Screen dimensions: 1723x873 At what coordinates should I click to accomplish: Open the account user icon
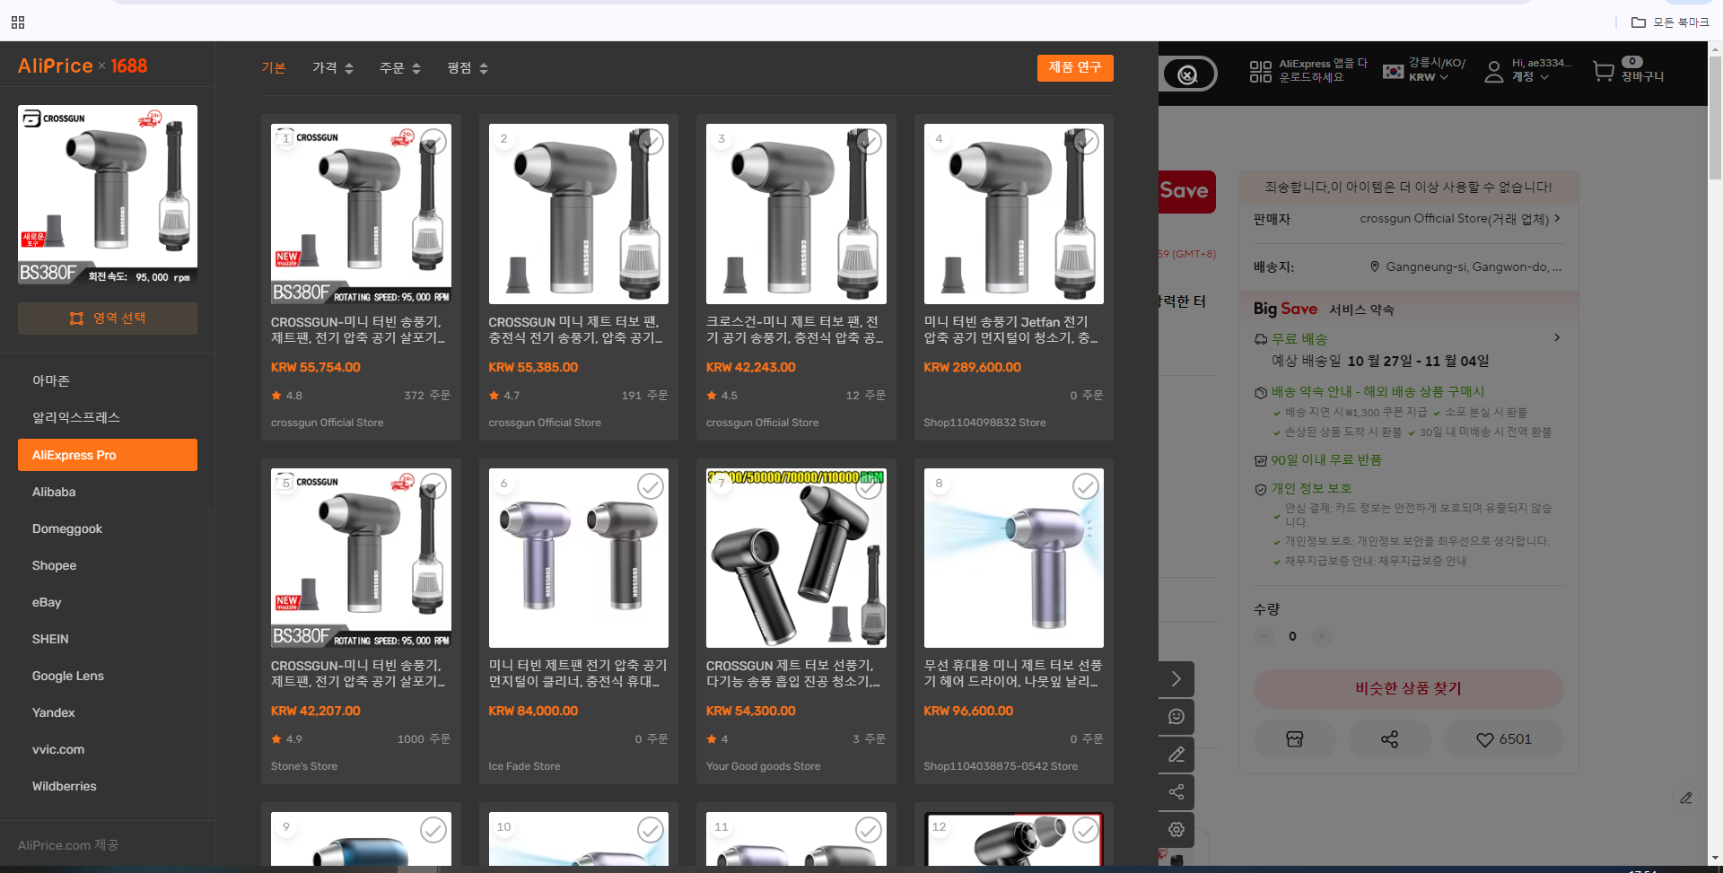pyautogui.click(x=1493, y=72)
